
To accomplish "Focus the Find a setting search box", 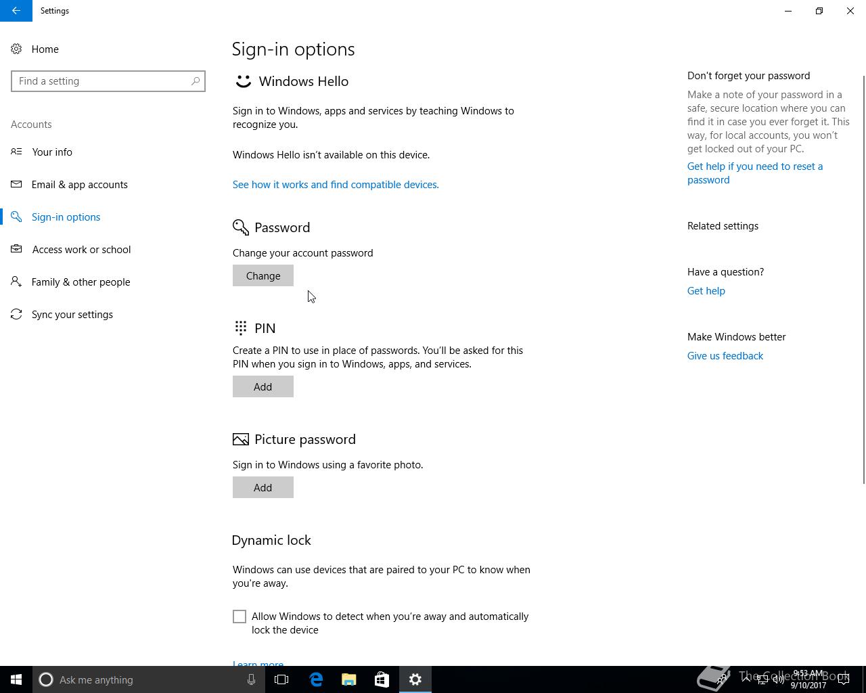I will [x=108, y=81].
